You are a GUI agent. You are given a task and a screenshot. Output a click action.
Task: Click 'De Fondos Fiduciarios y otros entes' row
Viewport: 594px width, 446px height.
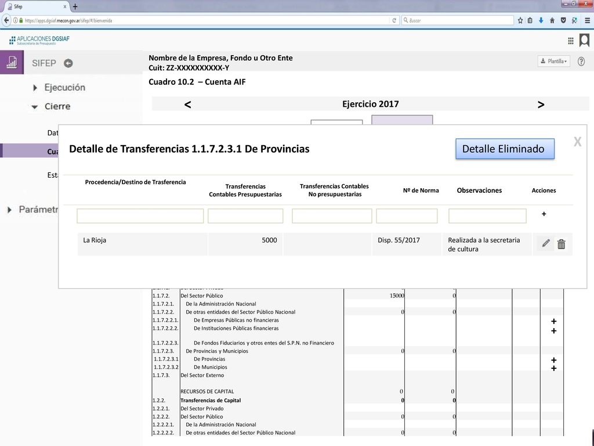tap(264, 343)
